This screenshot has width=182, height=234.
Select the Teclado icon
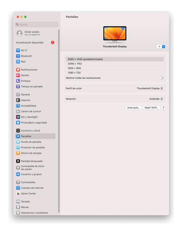pyautogui.click(x=18, y=202)
